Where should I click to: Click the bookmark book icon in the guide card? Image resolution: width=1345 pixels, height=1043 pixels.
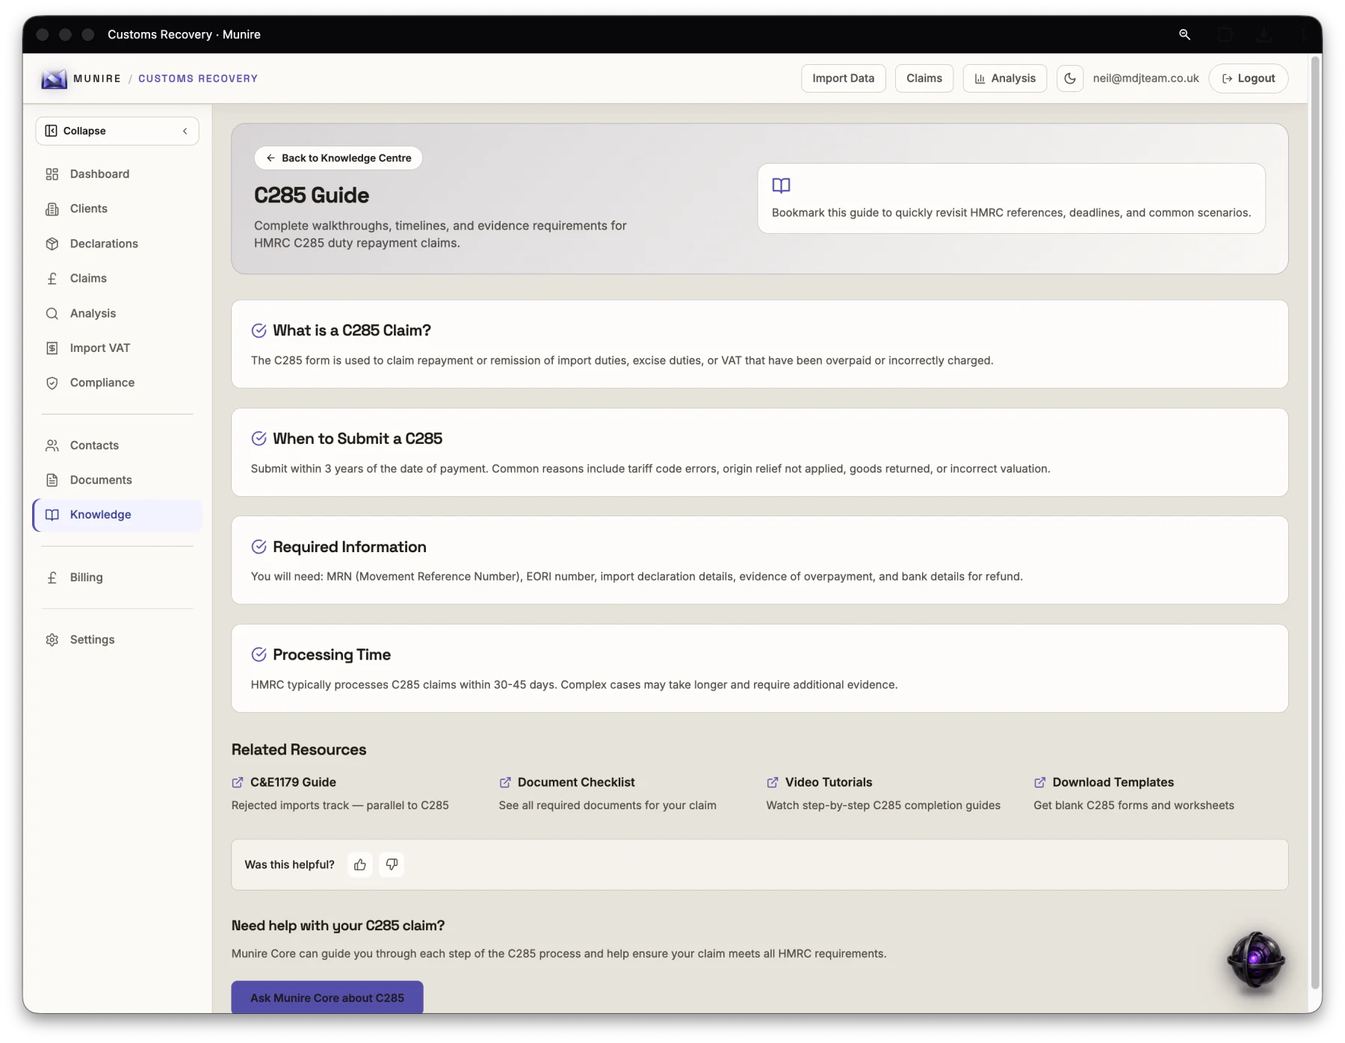coord(781,185)
